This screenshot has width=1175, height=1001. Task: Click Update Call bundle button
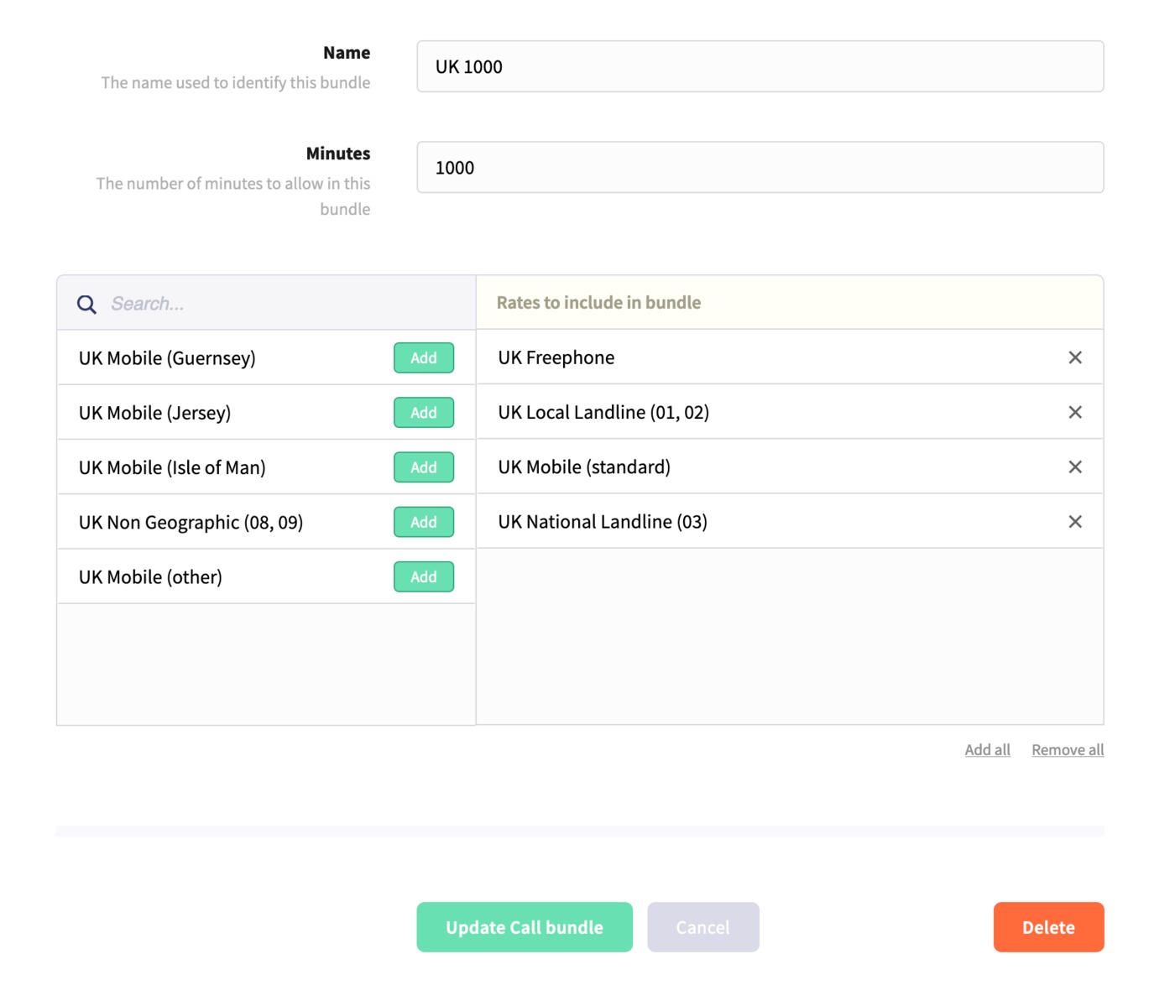[x=525, y=927]
